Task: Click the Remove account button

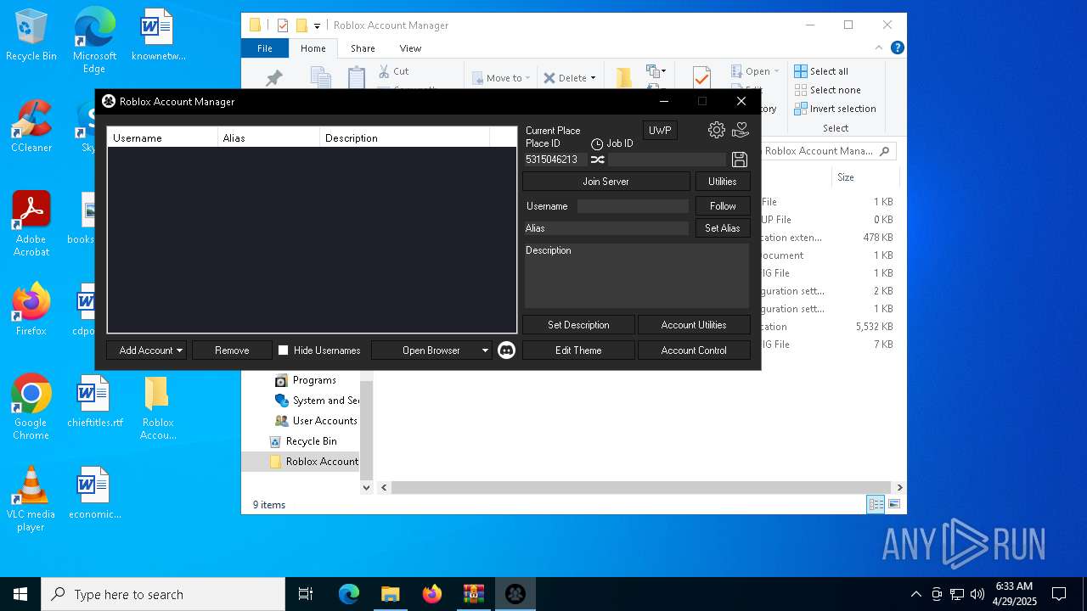Action: pos(232,350)
